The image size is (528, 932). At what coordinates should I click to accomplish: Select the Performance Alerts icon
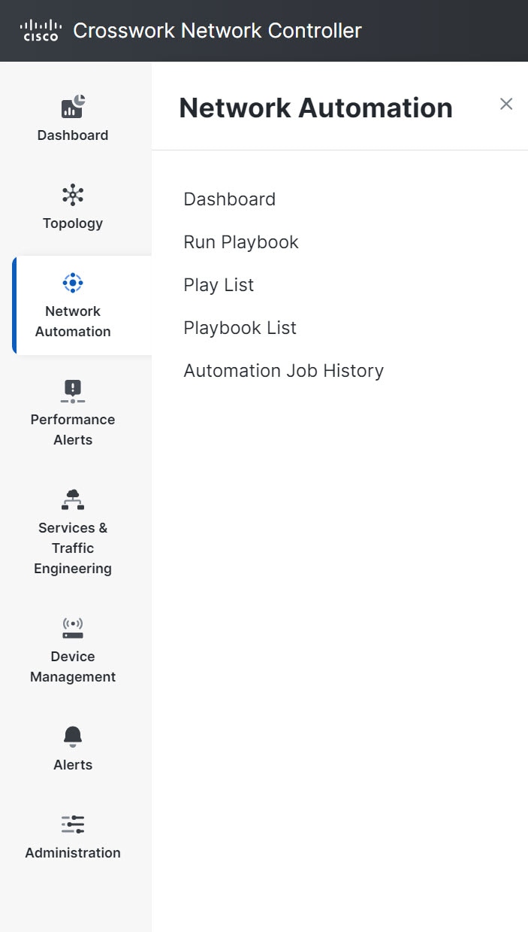tap(72, 390)
